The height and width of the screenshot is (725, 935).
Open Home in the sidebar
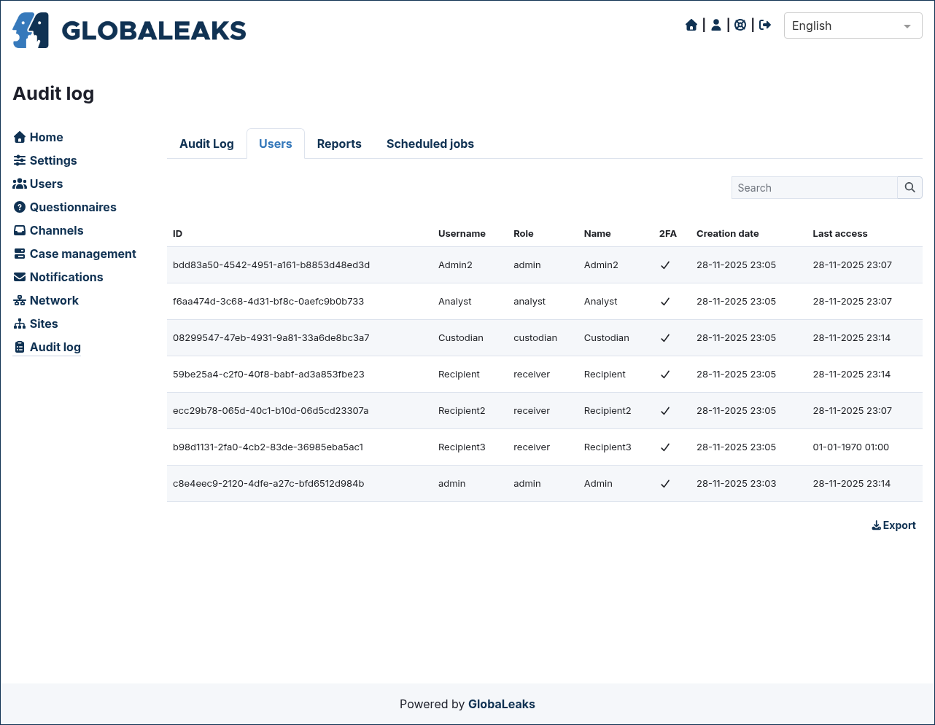(x=39, y=137)
